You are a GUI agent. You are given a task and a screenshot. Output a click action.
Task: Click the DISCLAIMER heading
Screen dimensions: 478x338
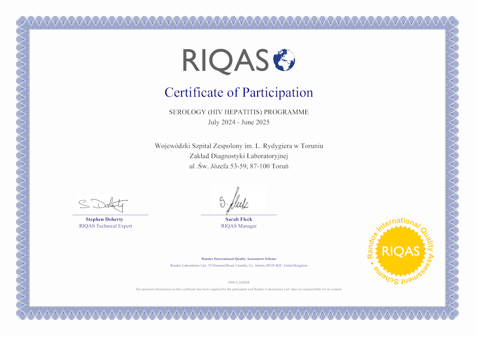239,283
